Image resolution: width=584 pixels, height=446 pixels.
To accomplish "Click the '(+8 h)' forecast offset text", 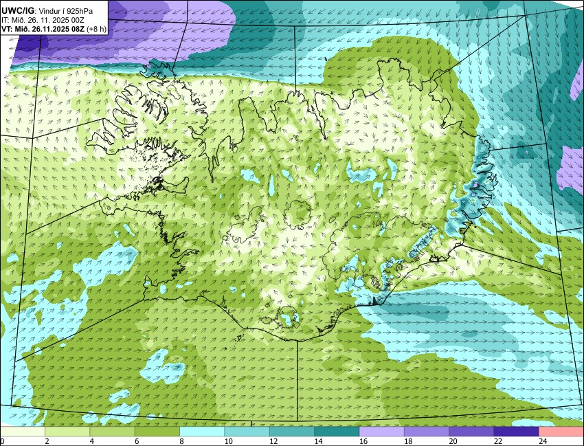I will 96,29.
